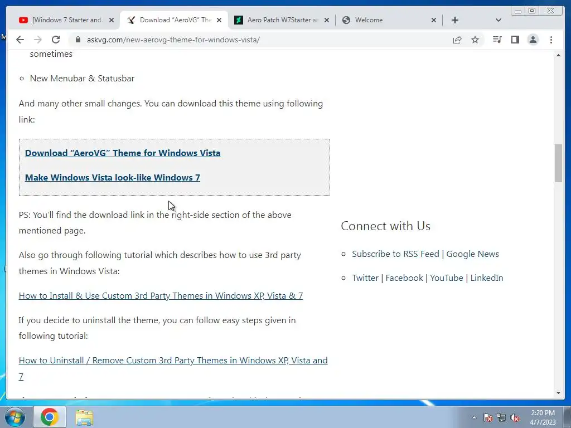
Task: Go back to the previous page
Action: click(x=20, y=40)
